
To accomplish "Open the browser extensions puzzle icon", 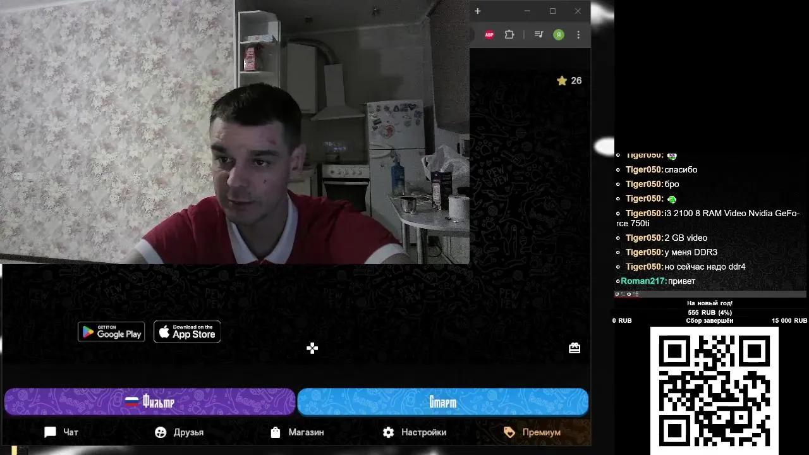I will 509,35.
